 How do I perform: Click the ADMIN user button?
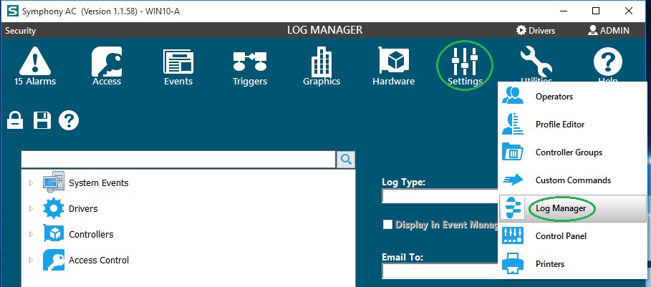609,30
